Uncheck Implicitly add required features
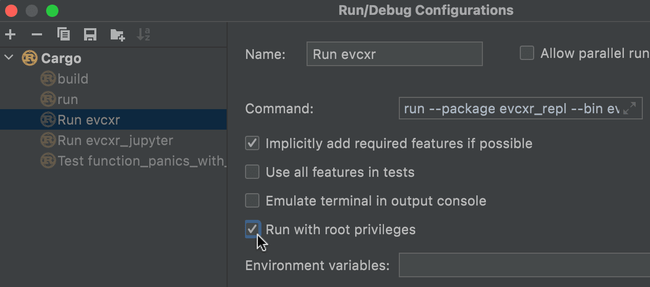This screenshot has height=287, width=650. pyautogui.click(x=252, y=143)
